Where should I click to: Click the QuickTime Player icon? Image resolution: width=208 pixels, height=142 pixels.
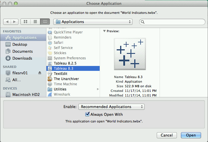tap(50, 32)
